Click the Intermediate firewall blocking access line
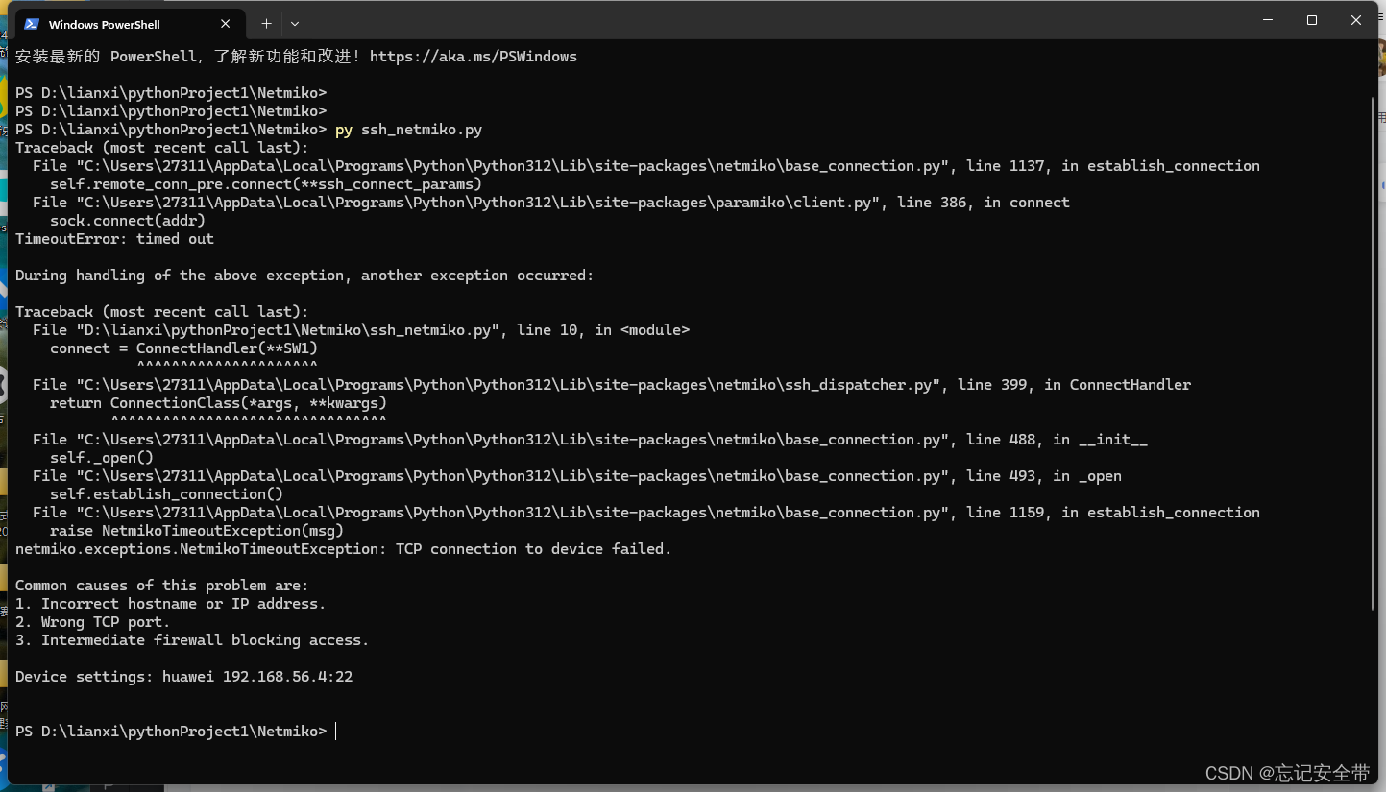 192,639
